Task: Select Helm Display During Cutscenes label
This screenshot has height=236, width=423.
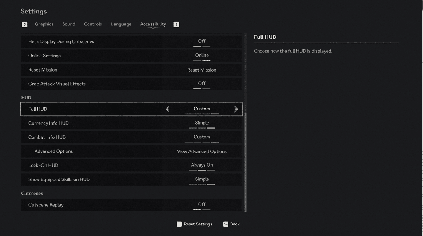Action: [x=61, y=41]
